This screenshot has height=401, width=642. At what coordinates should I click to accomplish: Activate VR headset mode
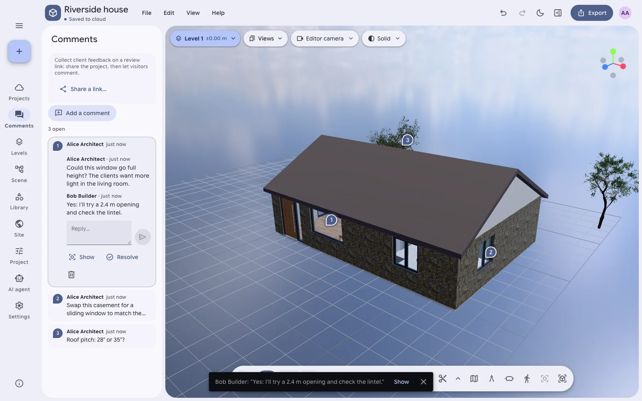509,379
